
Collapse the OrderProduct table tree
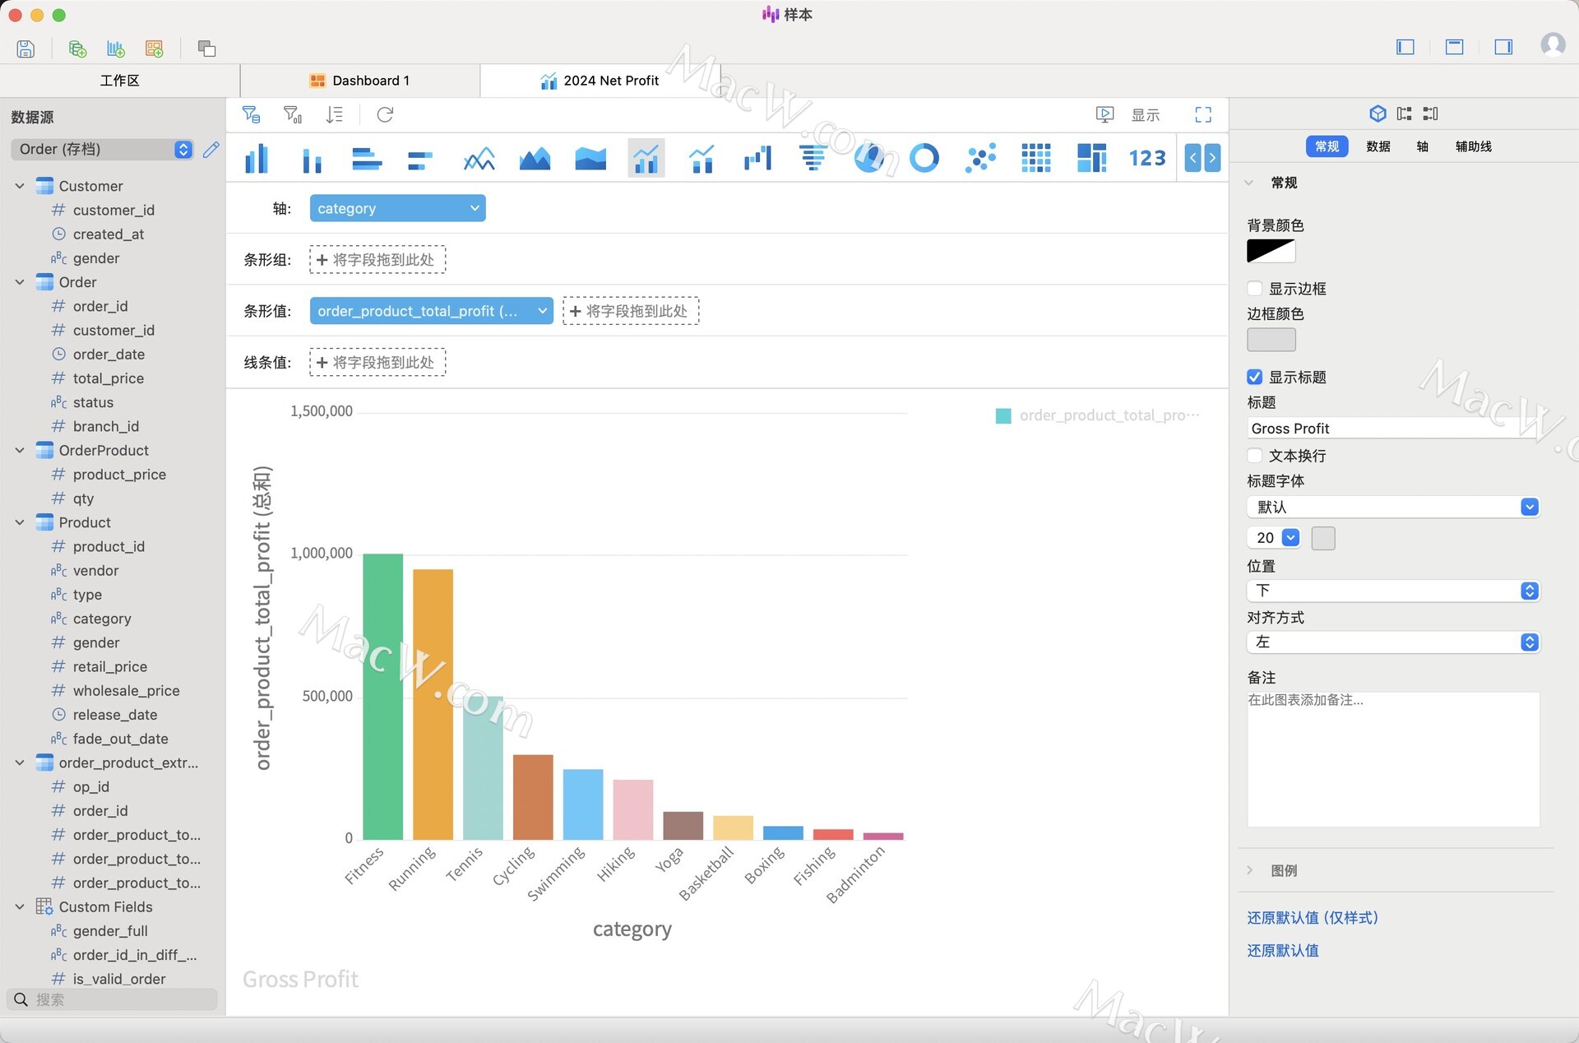click(x=20, y=451)
